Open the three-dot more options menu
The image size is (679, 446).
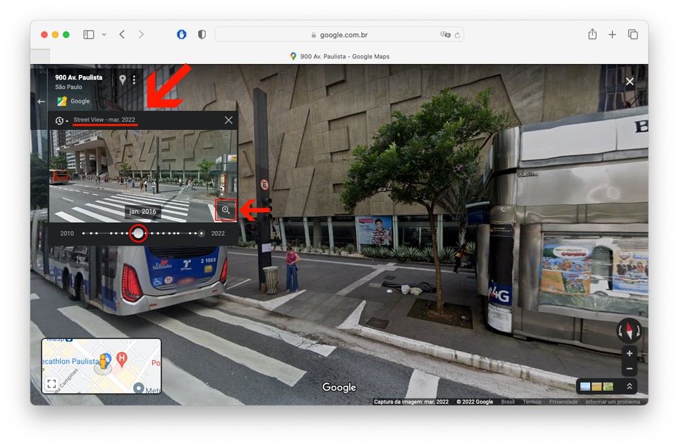pyautogui.click(x=134, y=80)
